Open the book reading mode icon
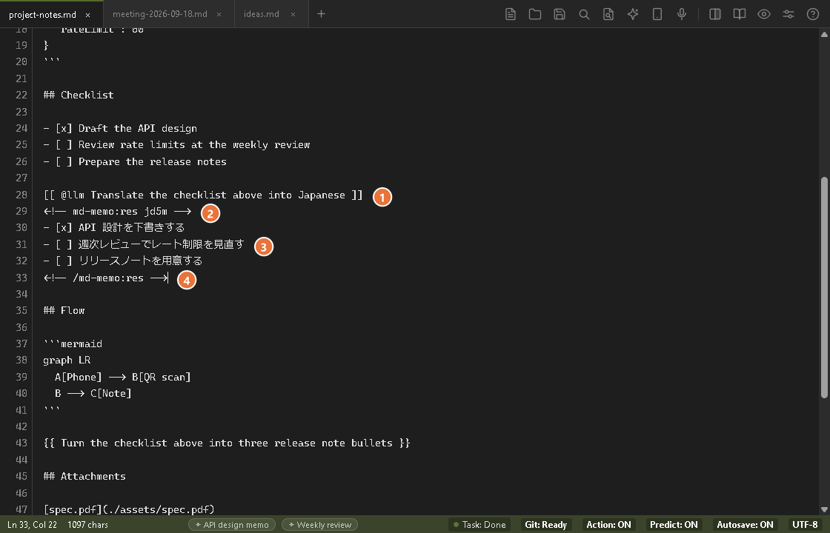 coord(739,14)
